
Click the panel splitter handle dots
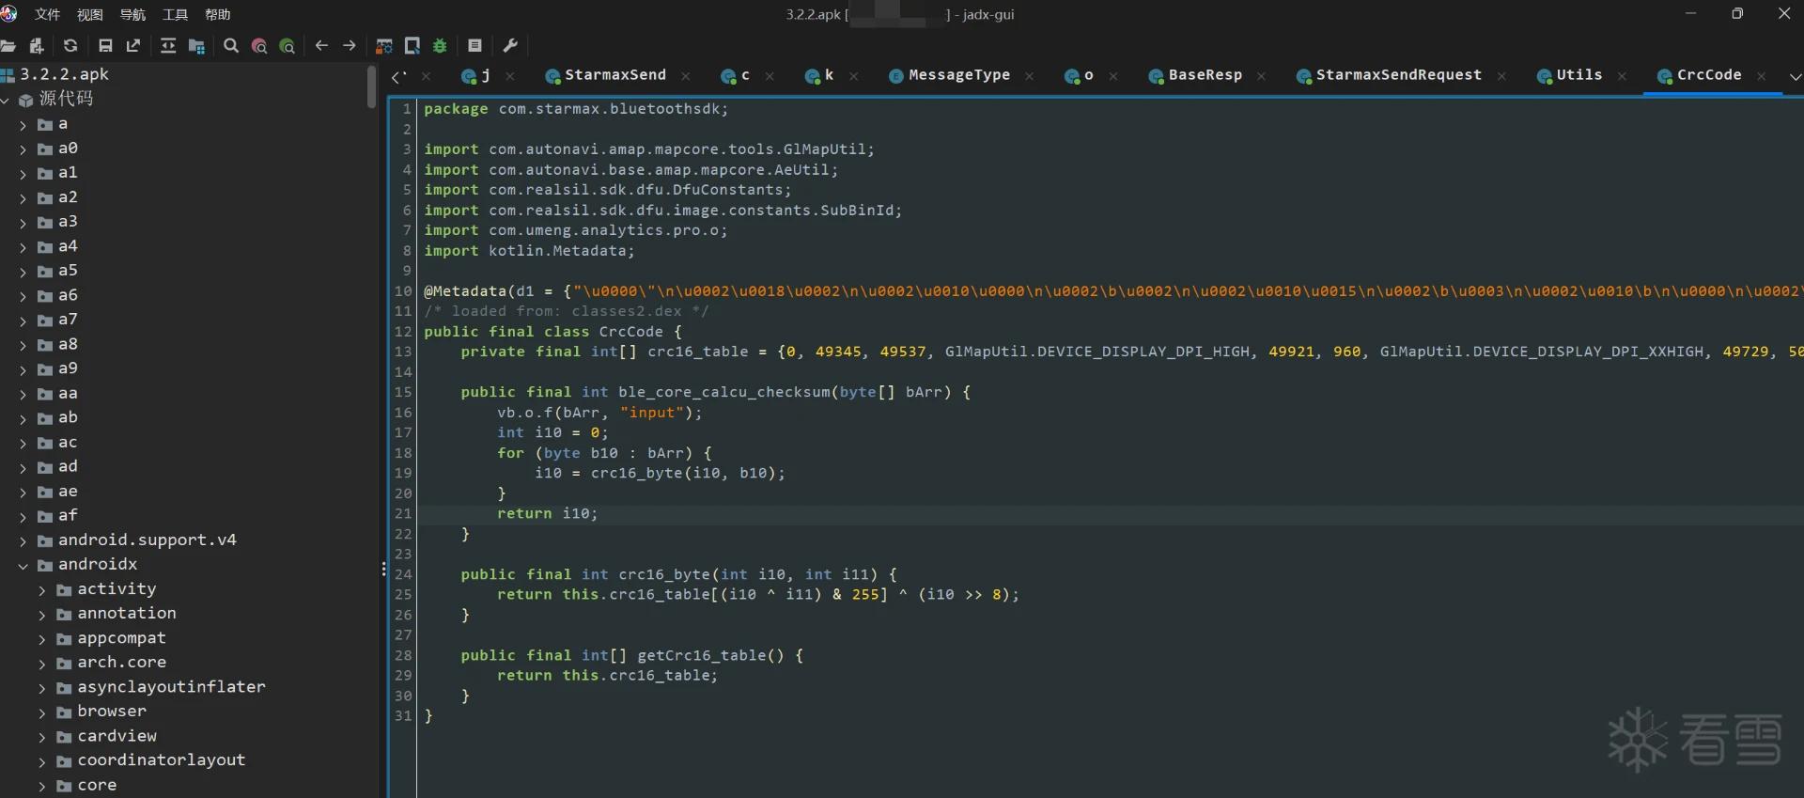click(383, 569)
